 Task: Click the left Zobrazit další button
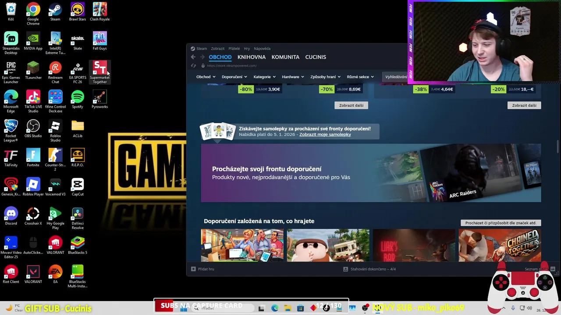coord(351,105)
